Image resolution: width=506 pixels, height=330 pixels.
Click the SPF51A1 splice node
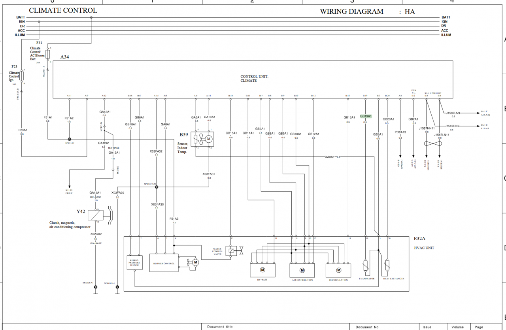click(x=70, y=140)
